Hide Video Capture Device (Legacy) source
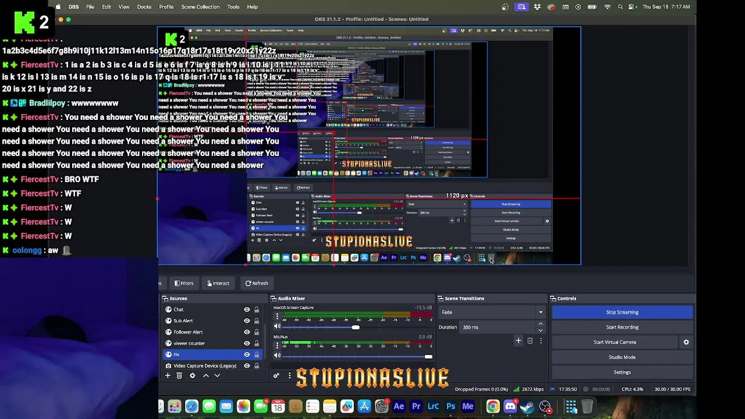Screen dimensions: 745x419 pos(247,365)
